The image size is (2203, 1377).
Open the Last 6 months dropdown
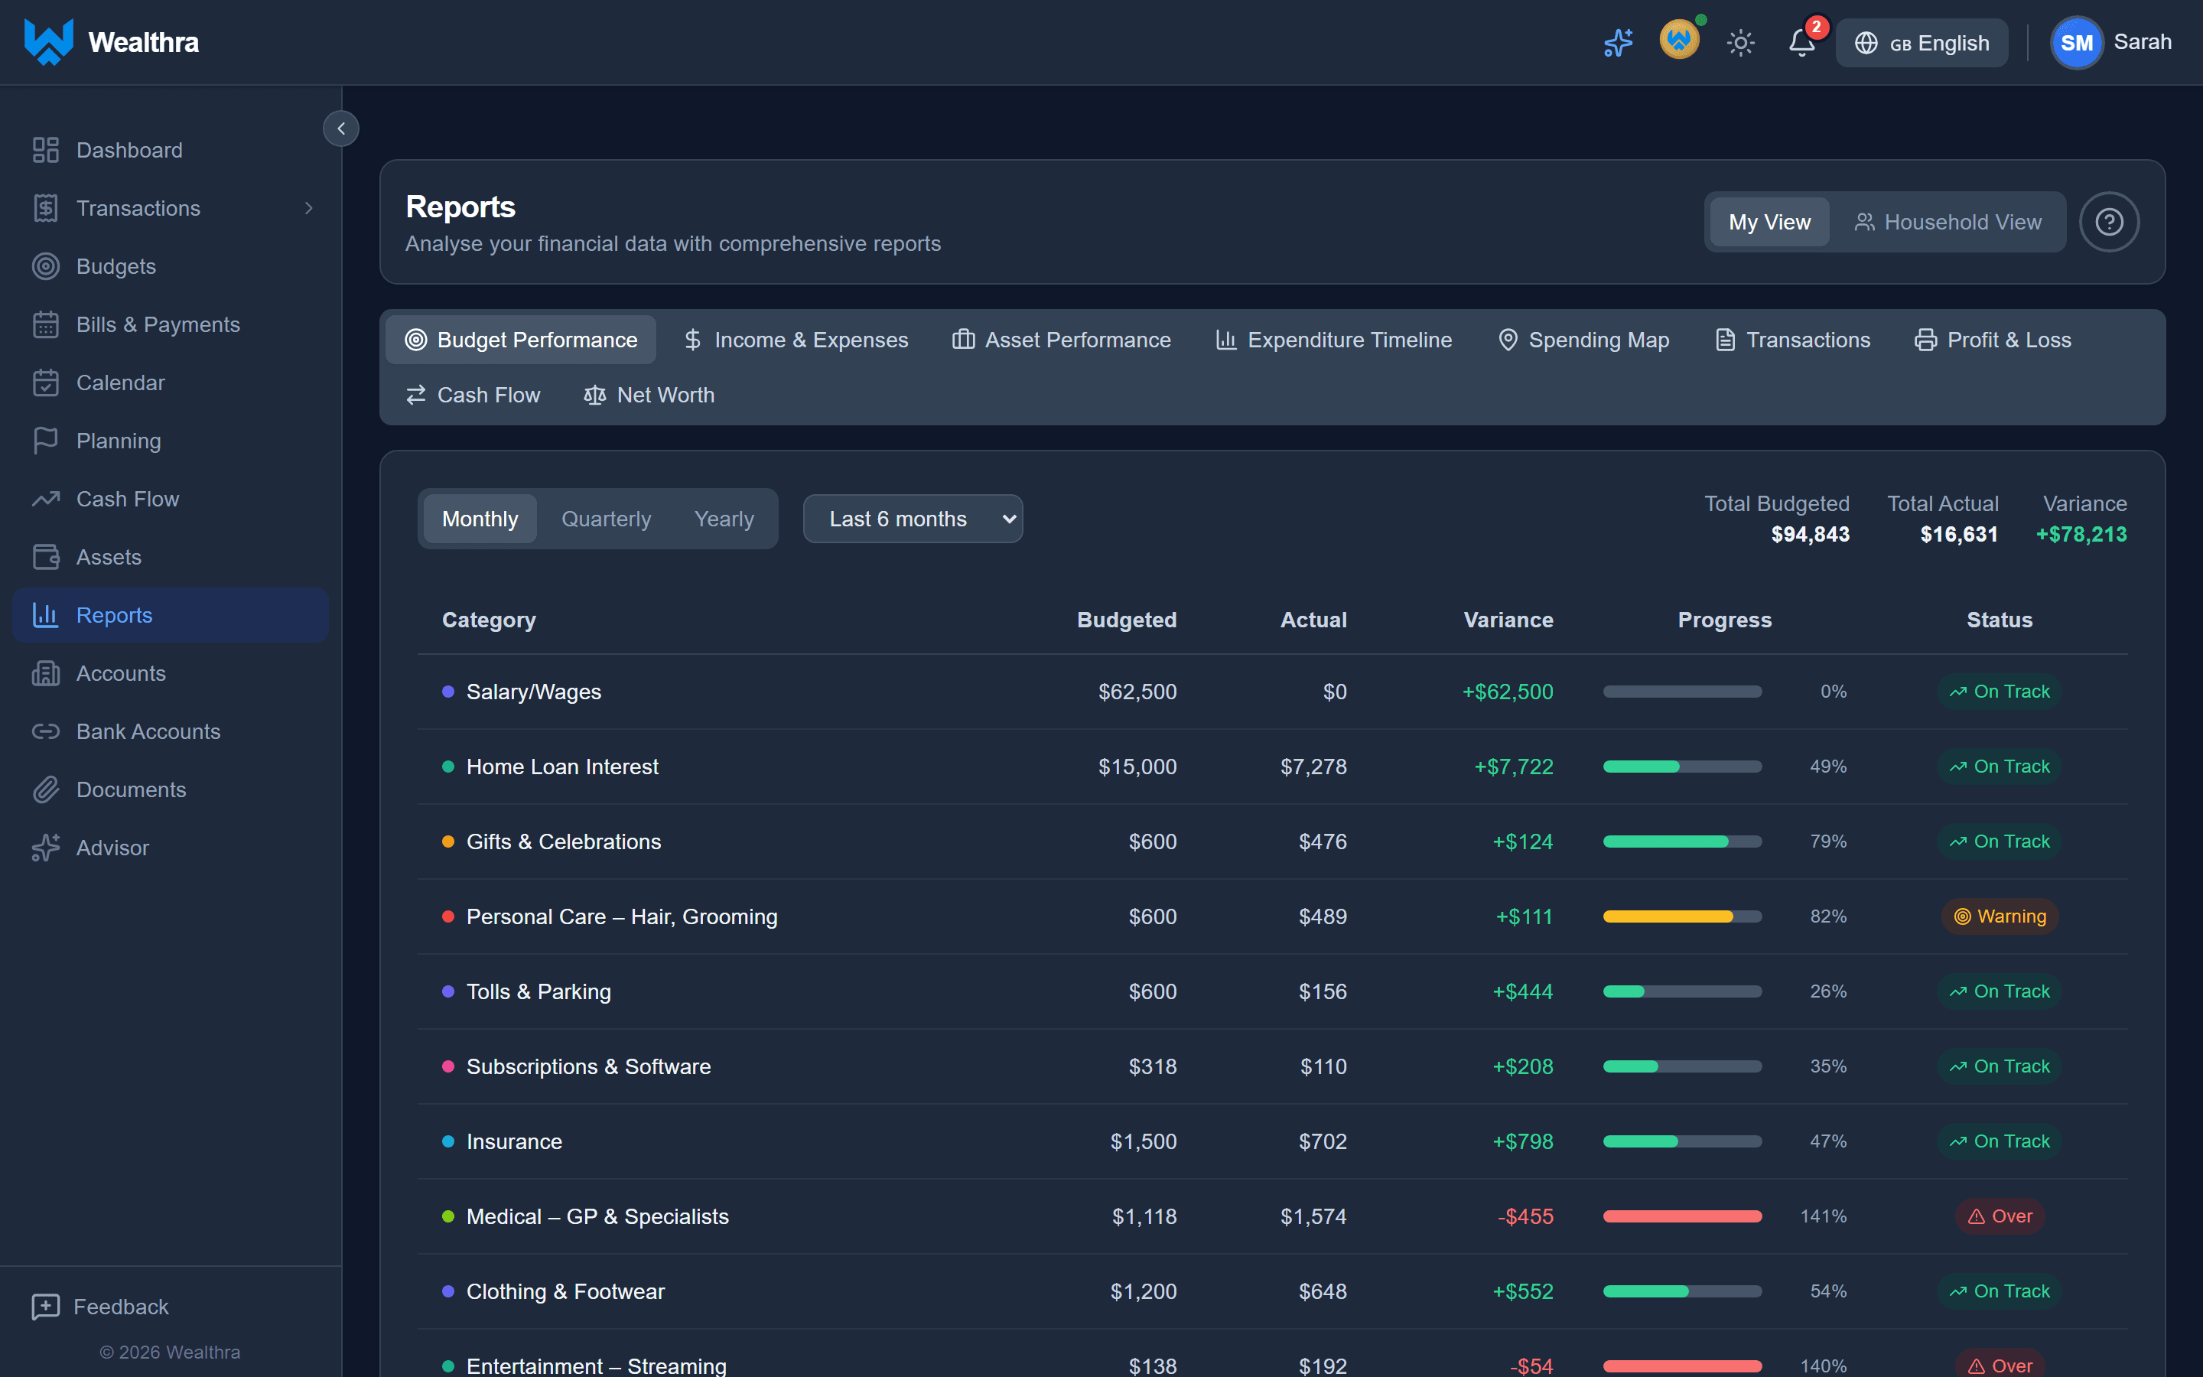click(912, 519)
